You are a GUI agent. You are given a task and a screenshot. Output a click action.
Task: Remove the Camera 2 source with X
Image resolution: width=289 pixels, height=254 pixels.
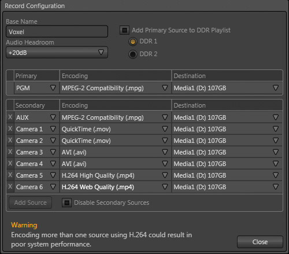(10, 140)
